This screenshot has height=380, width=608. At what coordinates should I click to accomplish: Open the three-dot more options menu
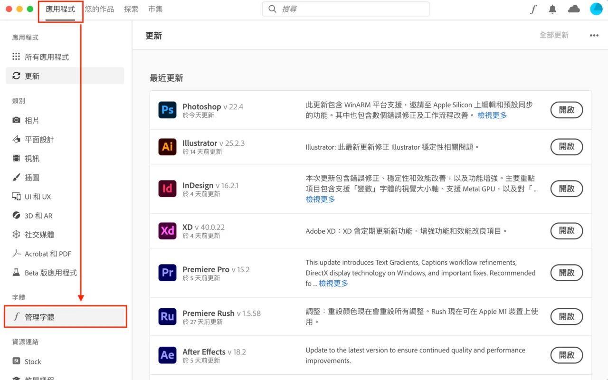coord(594,36)
